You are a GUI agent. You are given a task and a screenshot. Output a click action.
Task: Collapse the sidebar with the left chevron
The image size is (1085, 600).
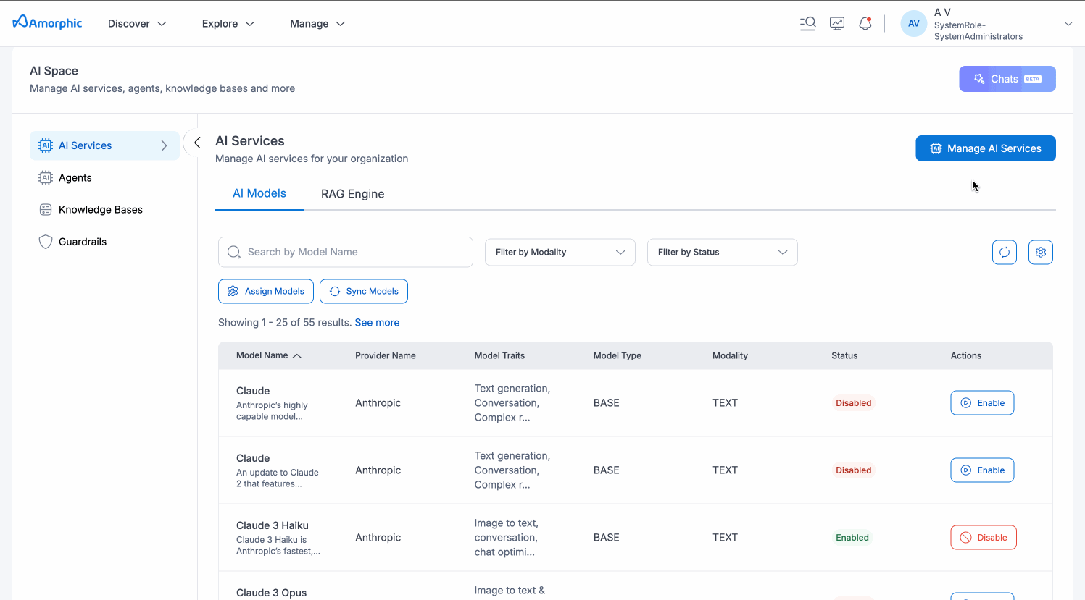click(196, 143)
